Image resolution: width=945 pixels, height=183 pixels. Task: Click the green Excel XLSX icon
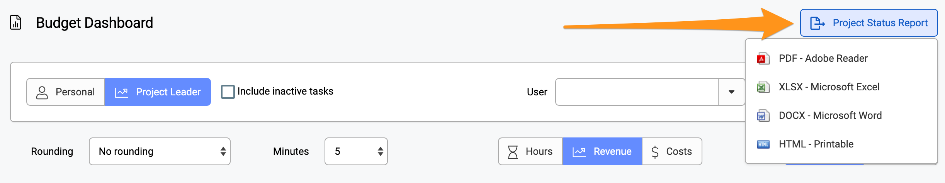point(763,87)
